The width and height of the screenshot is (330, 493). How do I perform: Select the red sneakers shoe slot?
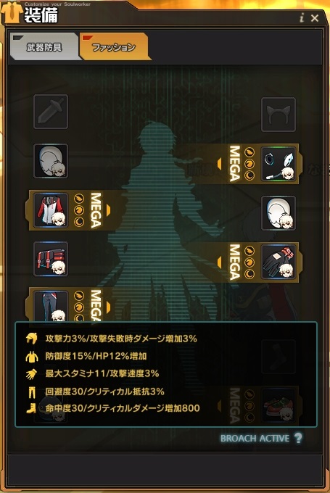pos(279,405)
